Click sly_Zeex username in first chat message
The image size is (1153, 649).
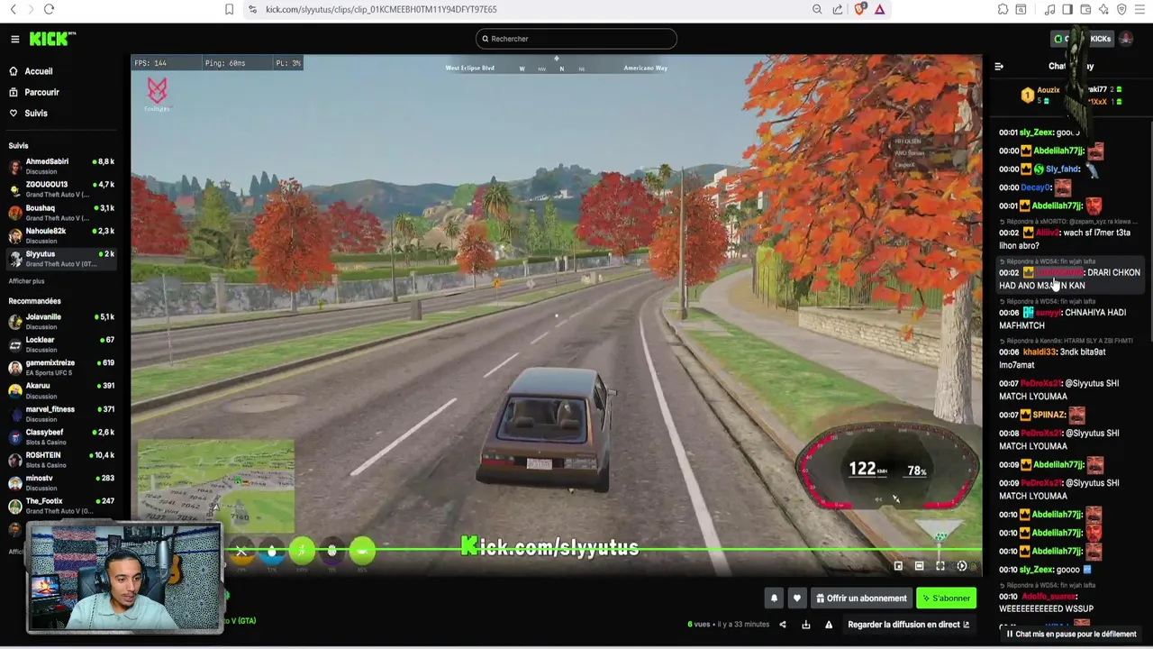click(x=1036, y=133)
